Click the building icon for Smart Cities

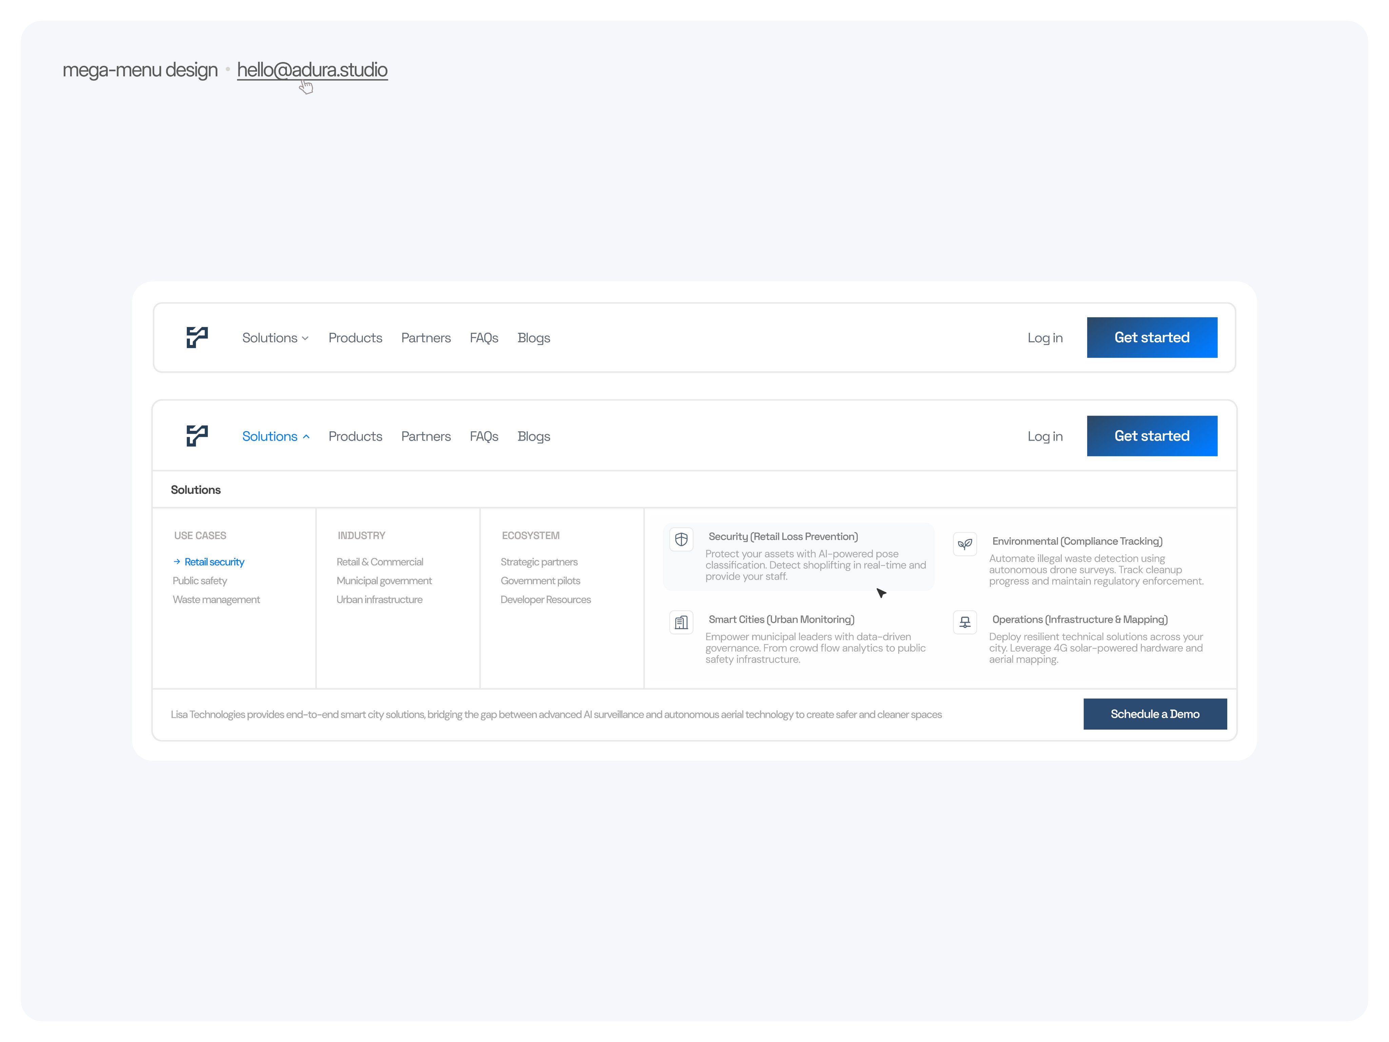681,622
